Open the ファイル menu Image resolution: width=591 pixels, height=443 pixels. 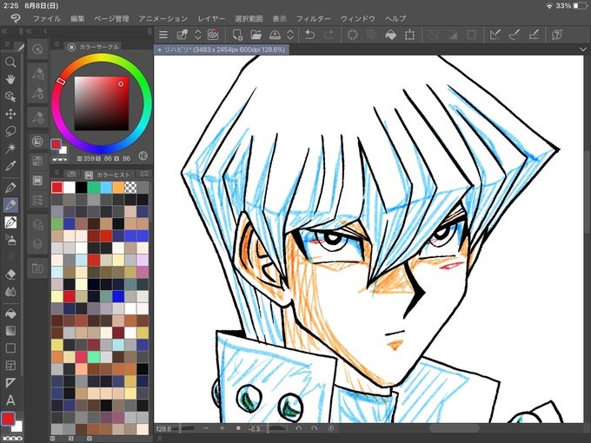pyautogui.click(x=47, y=18)
